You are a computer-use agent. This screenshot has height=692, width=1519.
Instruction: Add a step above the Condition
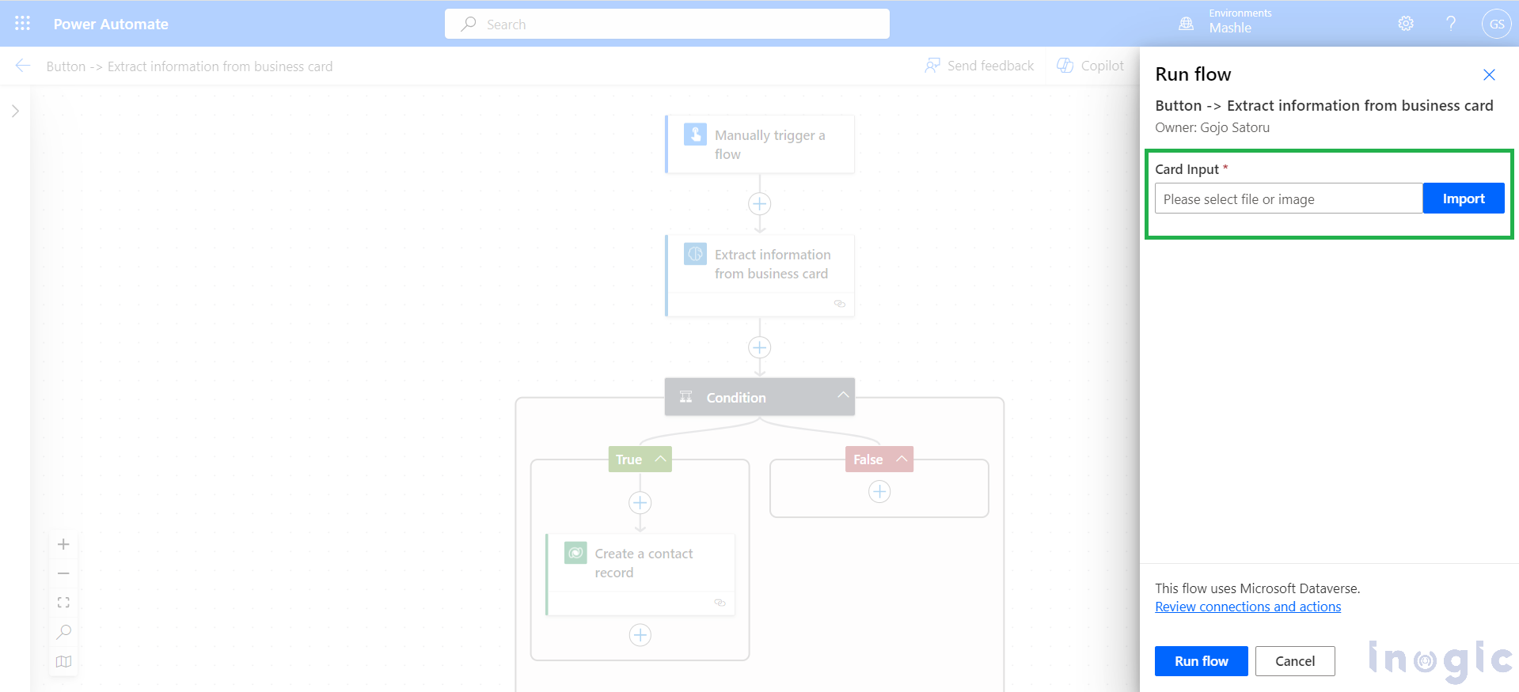tap(760, 348)
